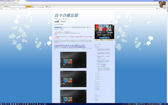Open Task View from the taskbar
This screenshot has height=105, width=168.
6,104
